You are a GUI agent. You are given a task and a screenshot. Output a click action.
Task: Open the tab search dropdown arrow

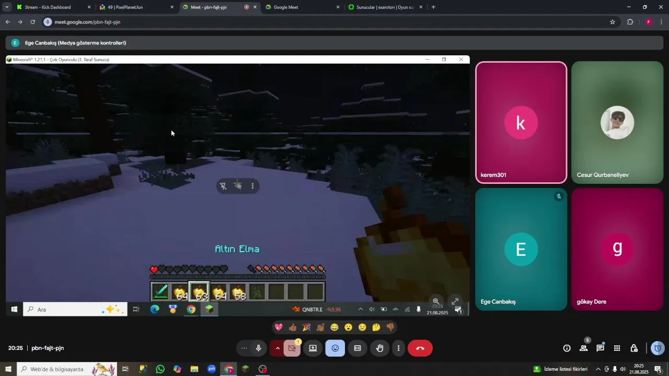[x=7, y=7]
